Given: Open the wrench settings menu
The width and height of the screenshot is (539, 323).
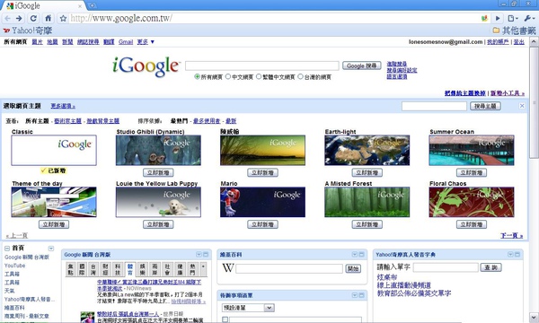Looking at the screenshot, I should 529,18.
